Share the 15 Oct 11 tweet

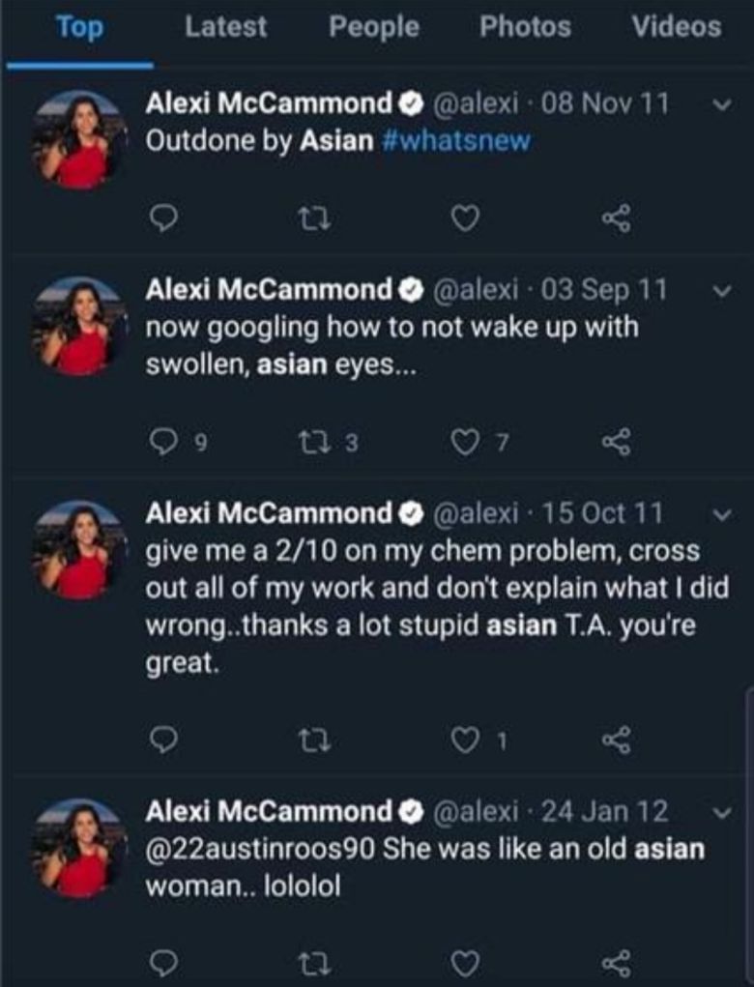click(x=615, y=740)
